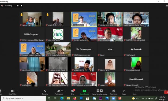Open Premiere Pro from taskbar
168x101 pixels.
point(100,98)
